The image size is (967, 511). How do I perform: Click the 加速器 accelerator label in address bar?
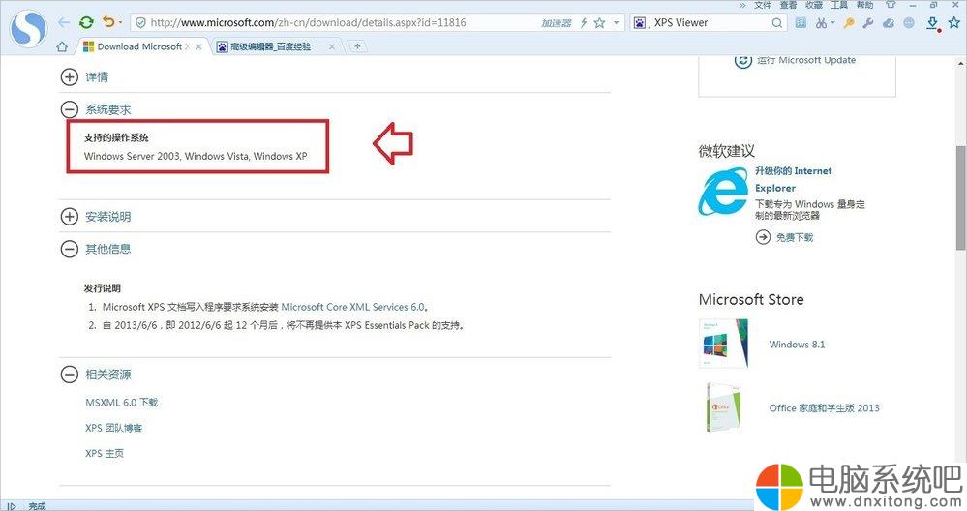tap(557, 23)
